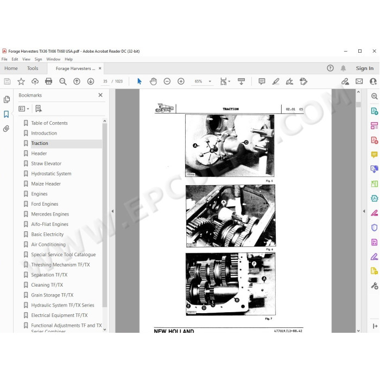Click the bookmarks list scrollbar down arrow
The height and width of the screenshot is (380, 380).
click(x=105, y=330)
